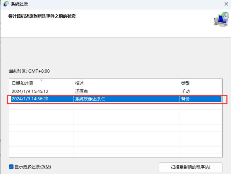The image size is (231, 174).
Task: Click the 将计算机还原到所选事件之前的状态 heading
Action: click(x=42, y=16)
